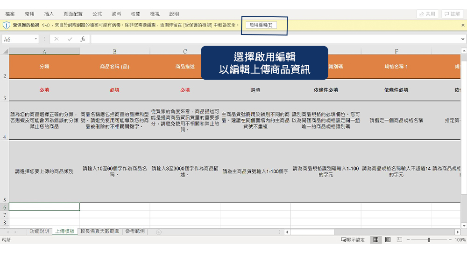Click horizontal scrollbar right arrow
Screen dimensions: 467x253
point(458,232)
